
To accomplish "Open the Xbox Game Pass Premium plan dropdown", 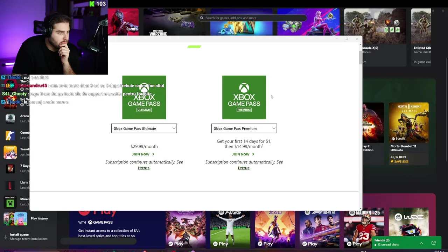I will point(244,128).
